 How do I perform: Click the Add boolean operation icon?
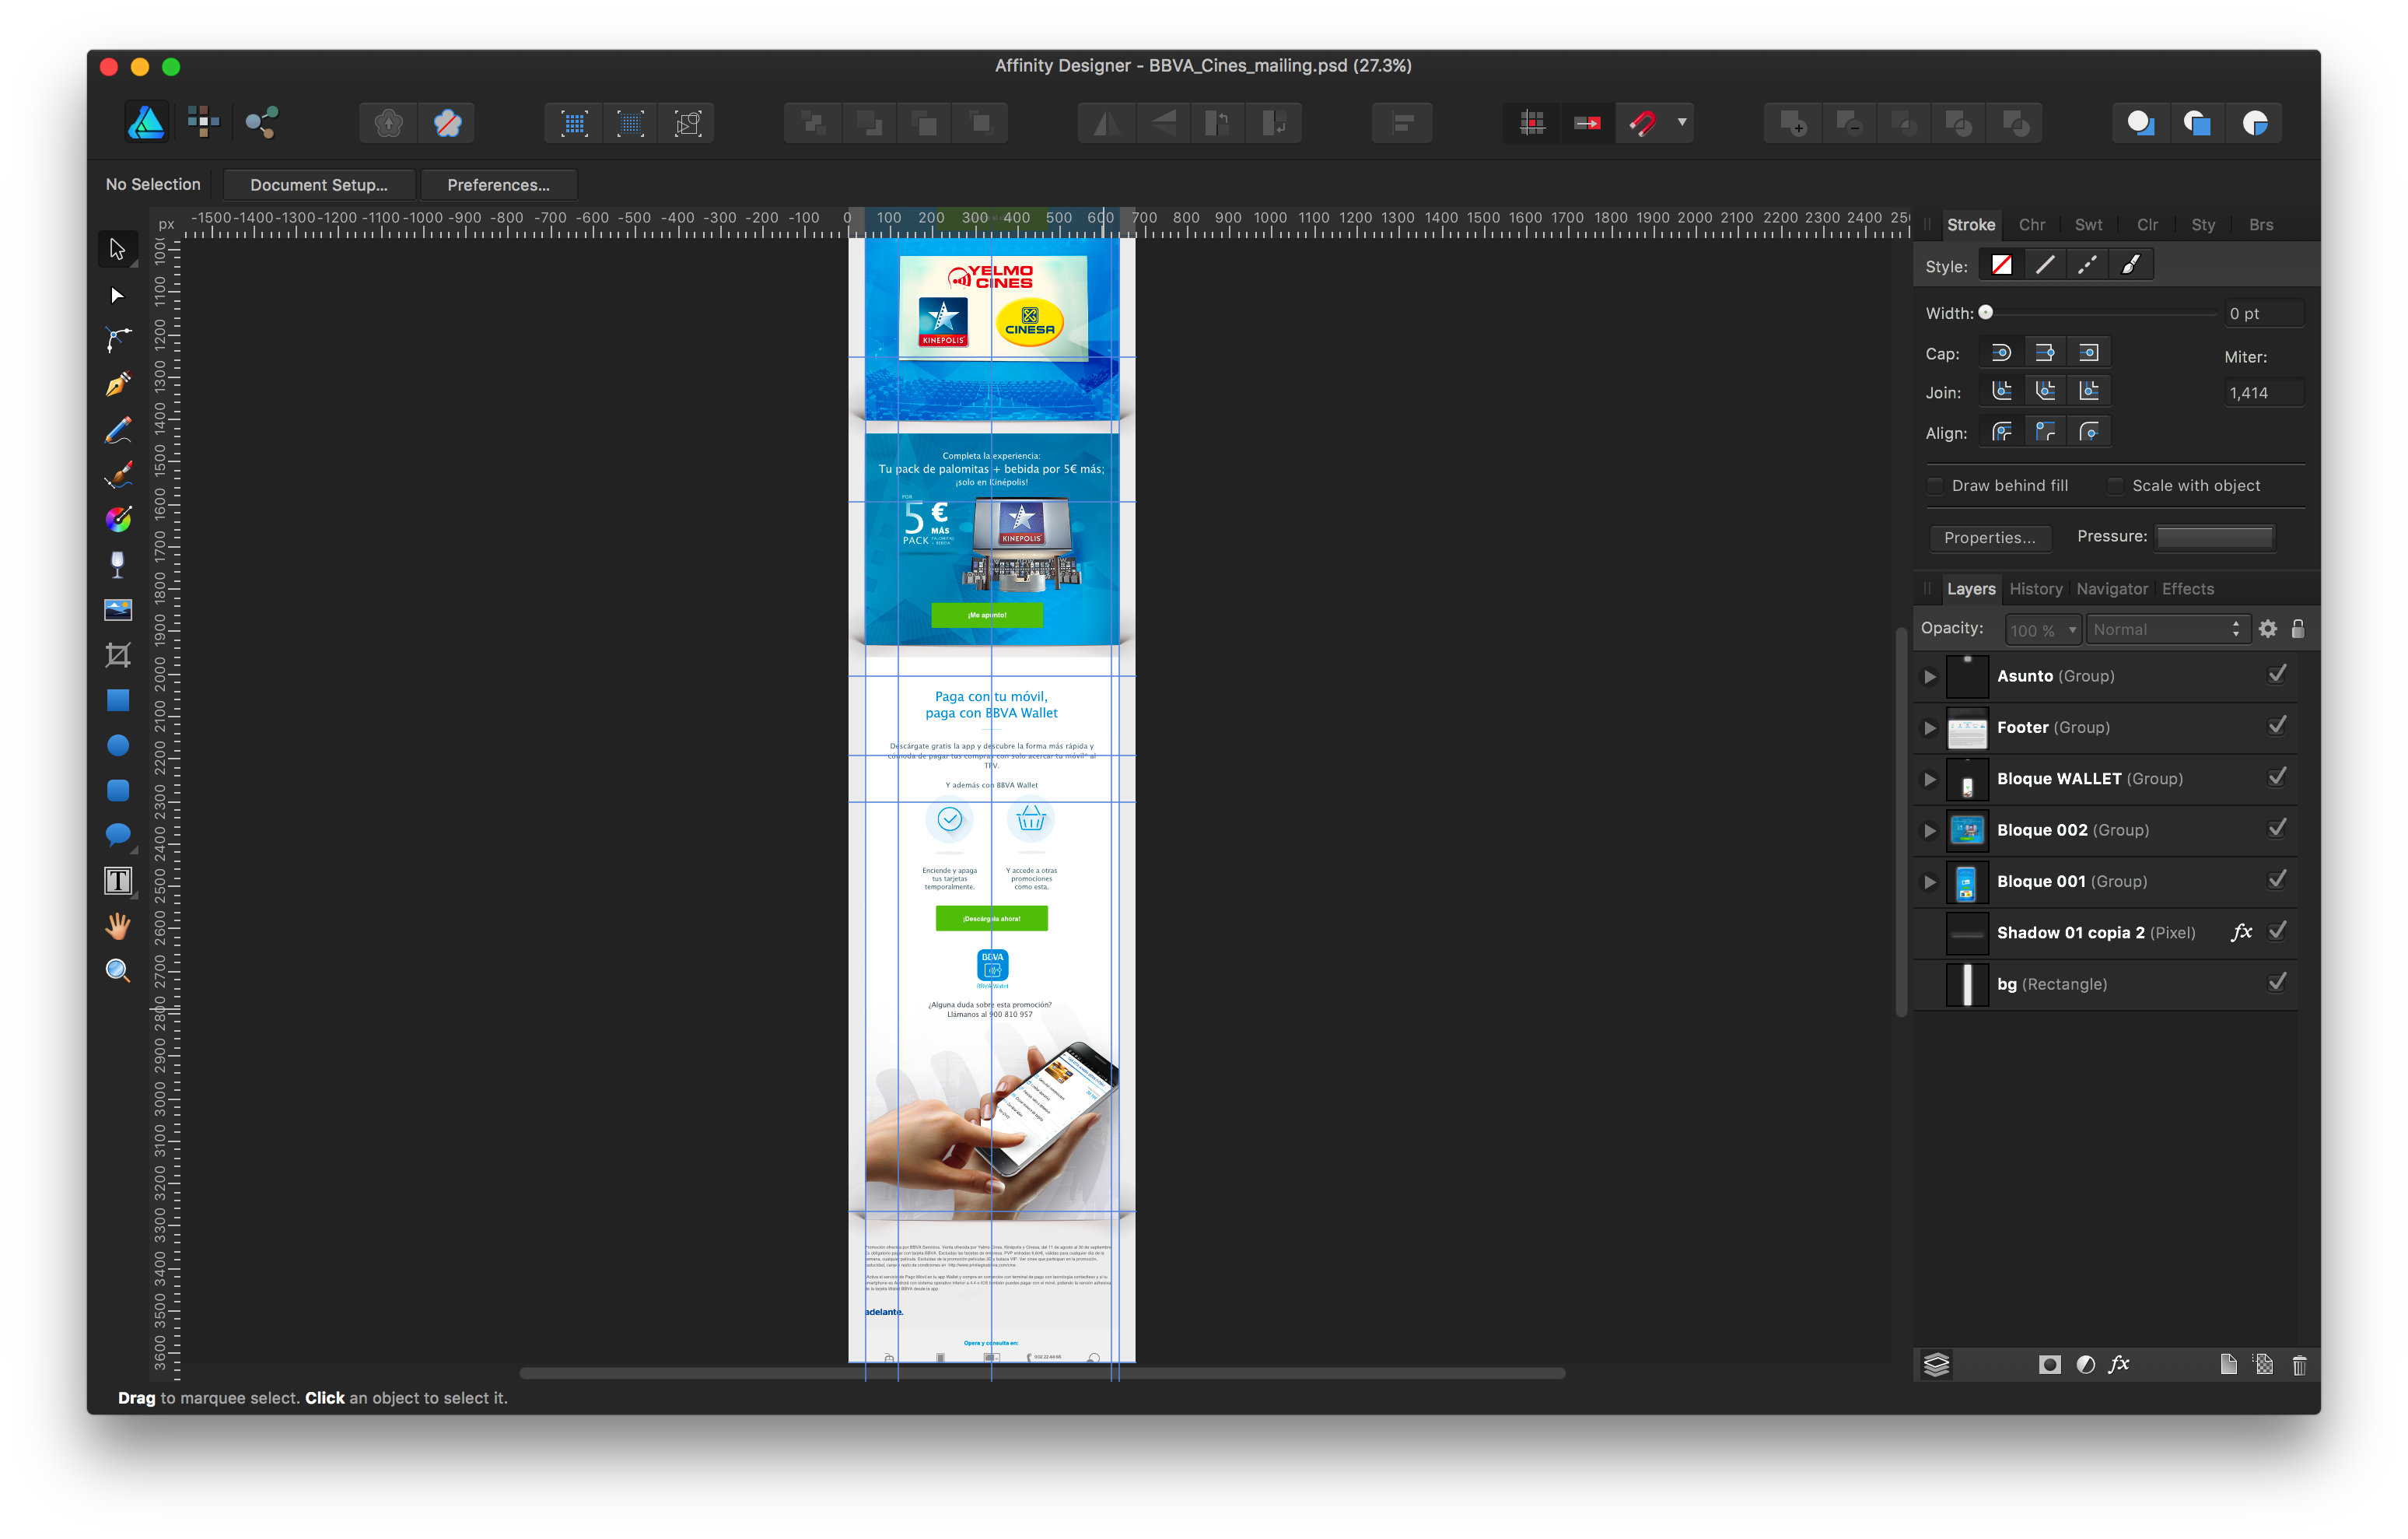click(1792, 123)
